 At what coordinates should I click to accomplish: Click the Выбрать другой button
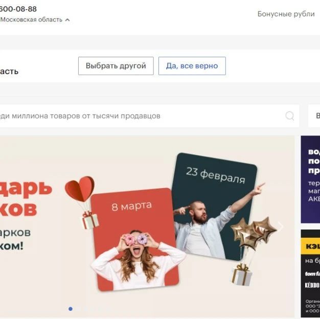coord(116,66)
